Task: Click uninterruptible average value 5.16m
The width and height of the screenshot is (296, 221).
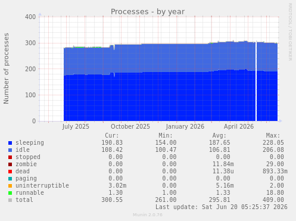Action: [x=225, y=185]
